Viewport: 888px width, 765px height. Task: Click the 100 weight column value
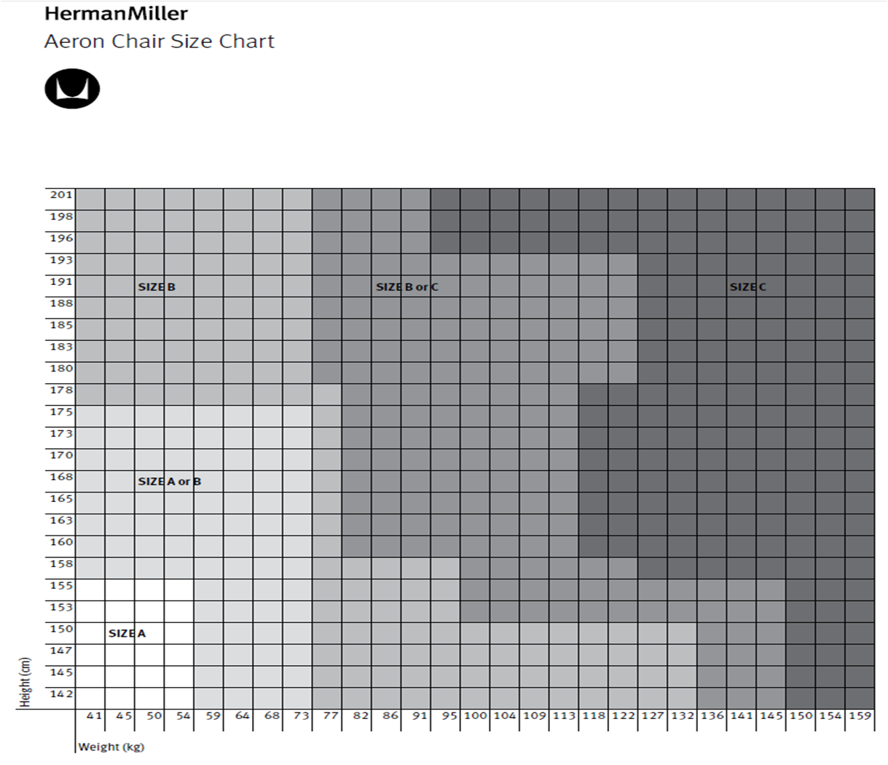(x=475, y=715)
